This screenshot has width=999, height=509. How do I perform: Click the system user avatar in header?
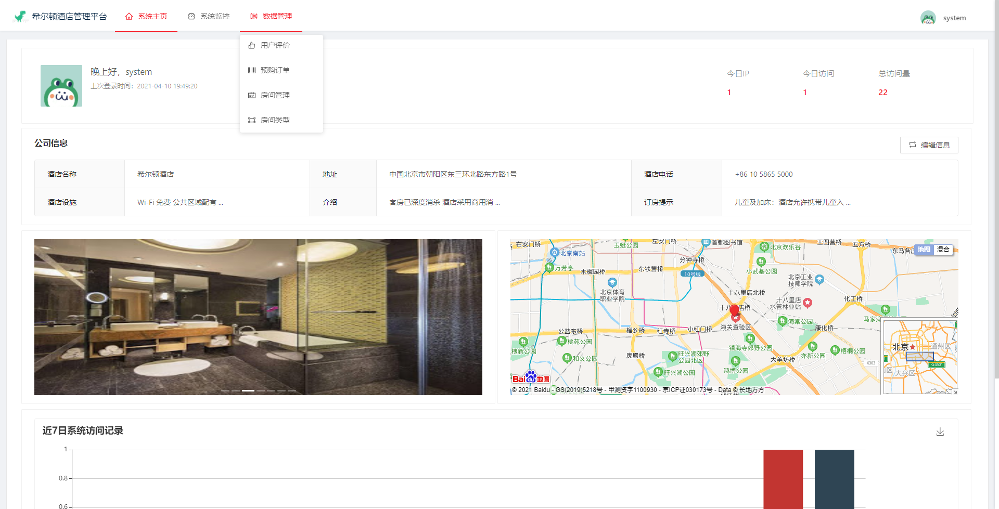[928, 18]
